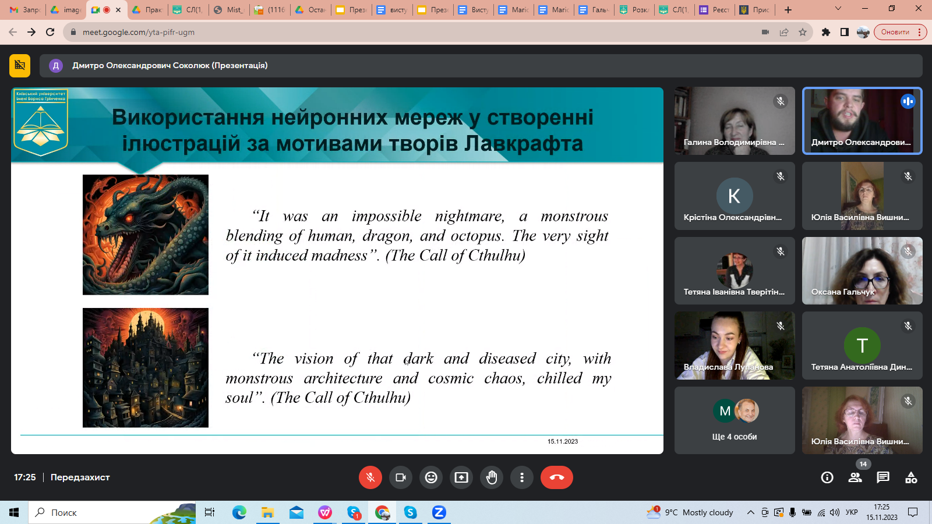Leave the call with red hang-up button
The height and width of the screenshot is (524, 932).
click(x=556, y=477)
